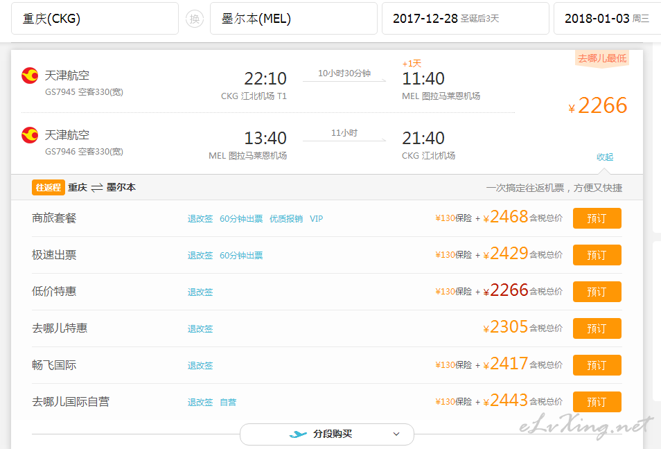The image size is (661, 449).
Task: Click flight number GS7946 空客330(宽)
Action: tap(84, 151)
